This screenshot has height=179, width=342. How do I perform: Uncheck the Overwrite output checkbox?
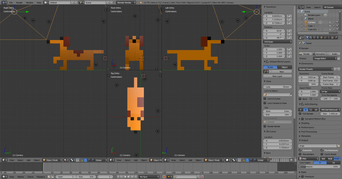[x=300, y=150]
